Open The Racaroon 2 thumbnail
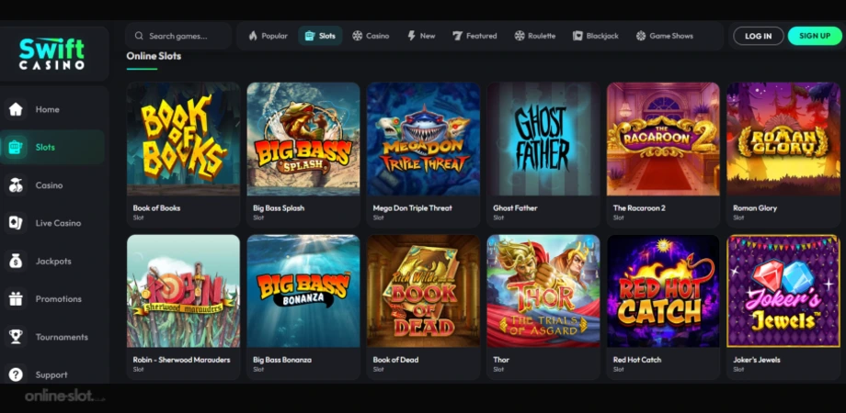 coord(663,139)
